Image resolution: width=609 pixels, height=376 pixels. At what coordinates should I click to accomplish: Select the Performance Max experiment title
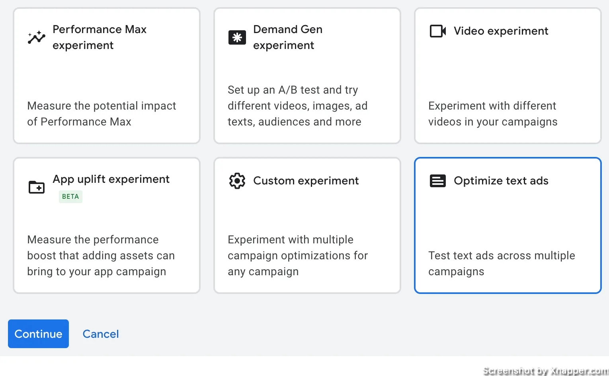pyautogui.click(x=100, y=37)
